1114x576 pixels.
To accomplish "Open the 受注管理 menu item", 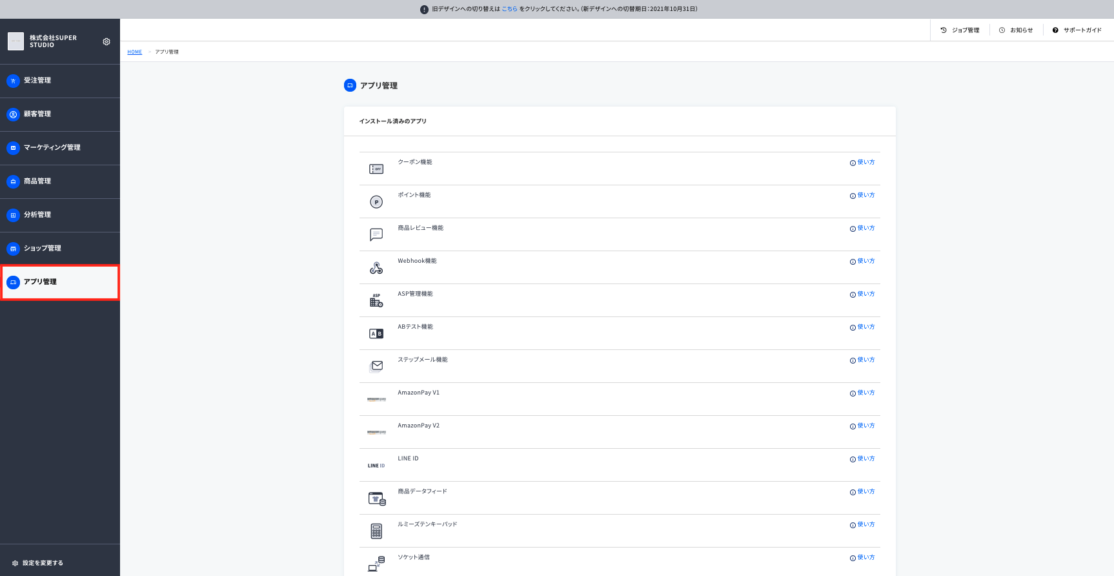I will [60, 81].
